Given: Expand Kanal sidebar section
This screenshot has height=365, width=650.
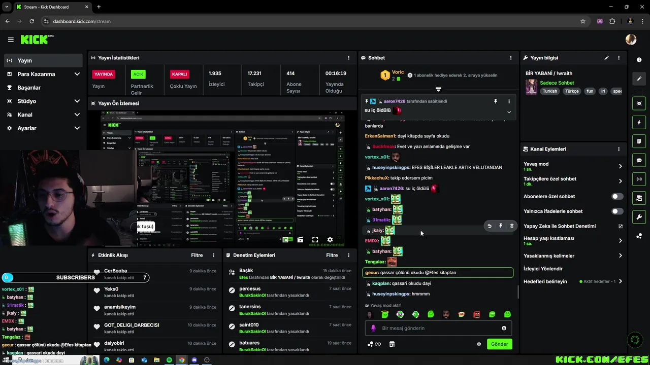Looking at the screenshot, I should (x=77, y=115).
